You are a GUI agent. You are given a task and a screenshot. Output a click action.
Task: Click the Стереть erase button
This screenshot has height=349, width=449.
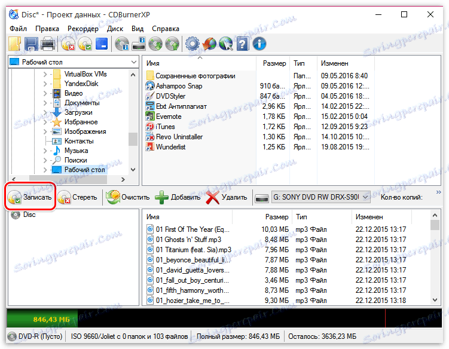[77, 197]
